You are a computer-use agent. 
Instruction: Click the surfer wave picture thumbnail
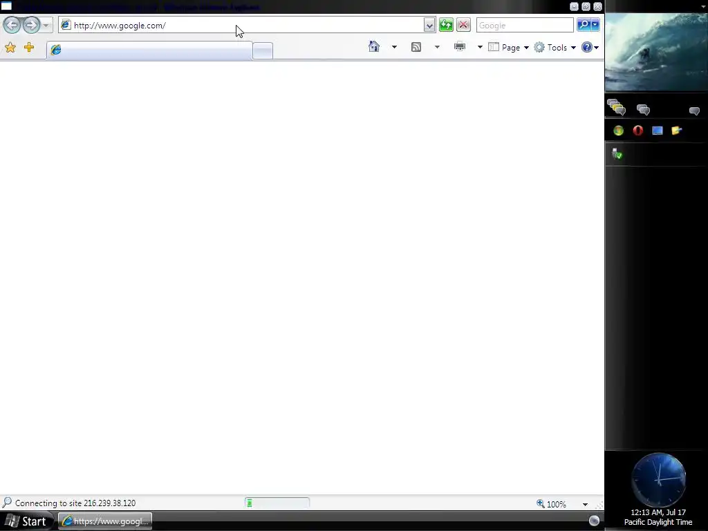[x=657, y=52]
